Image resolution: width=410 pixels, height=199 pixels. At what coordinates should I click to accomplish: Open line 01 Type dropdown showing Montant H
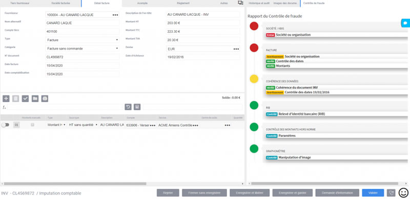coord(56,125)
